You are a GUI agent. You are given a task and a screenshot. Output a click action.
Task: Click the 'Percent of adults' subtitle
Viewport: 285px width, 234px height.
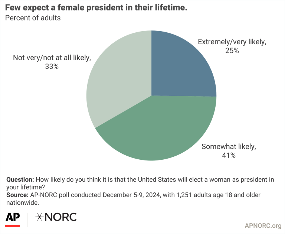pos(33,18)
